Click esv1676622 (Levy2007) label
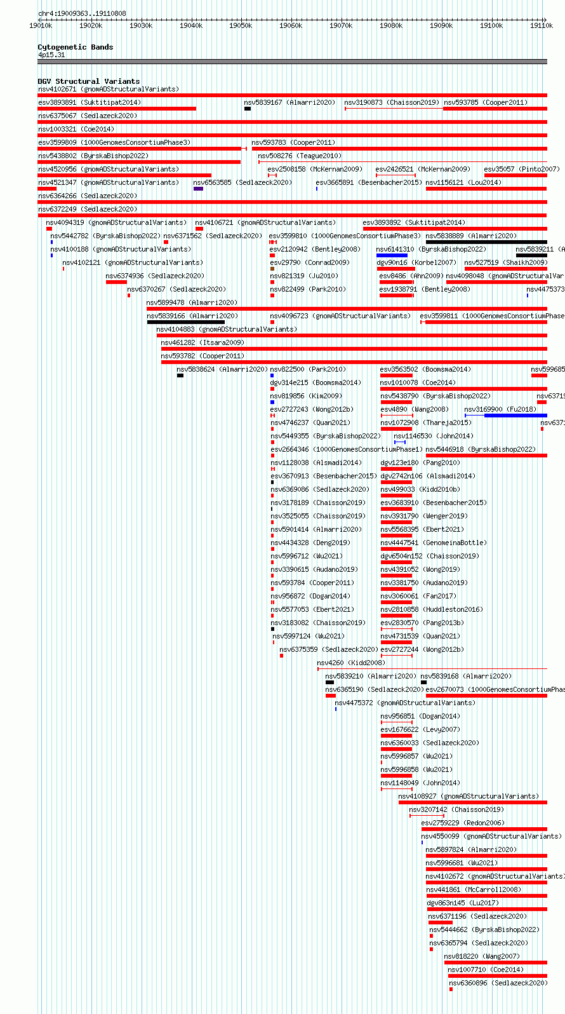 (420, 729)
